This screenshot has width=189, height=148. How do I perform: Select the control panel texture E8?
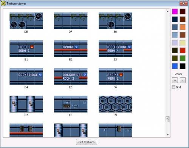click(71, 104)
